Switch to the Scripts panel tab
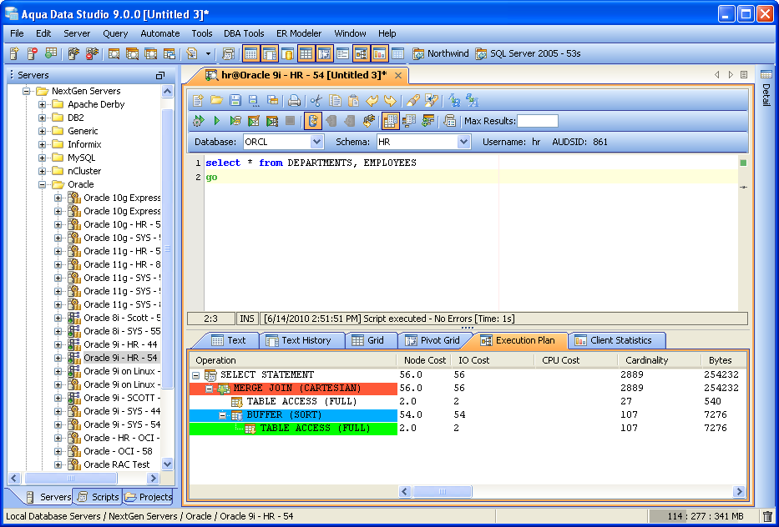The height and width of the screenshot is (527, 779). [x=99, y=497]
